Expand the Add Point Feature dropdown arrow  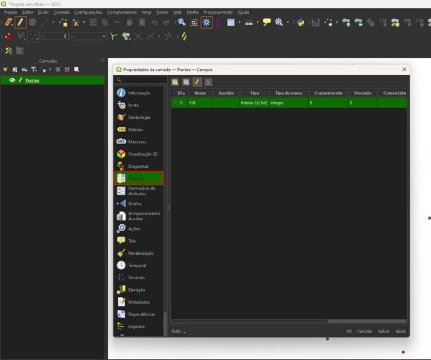54,23
